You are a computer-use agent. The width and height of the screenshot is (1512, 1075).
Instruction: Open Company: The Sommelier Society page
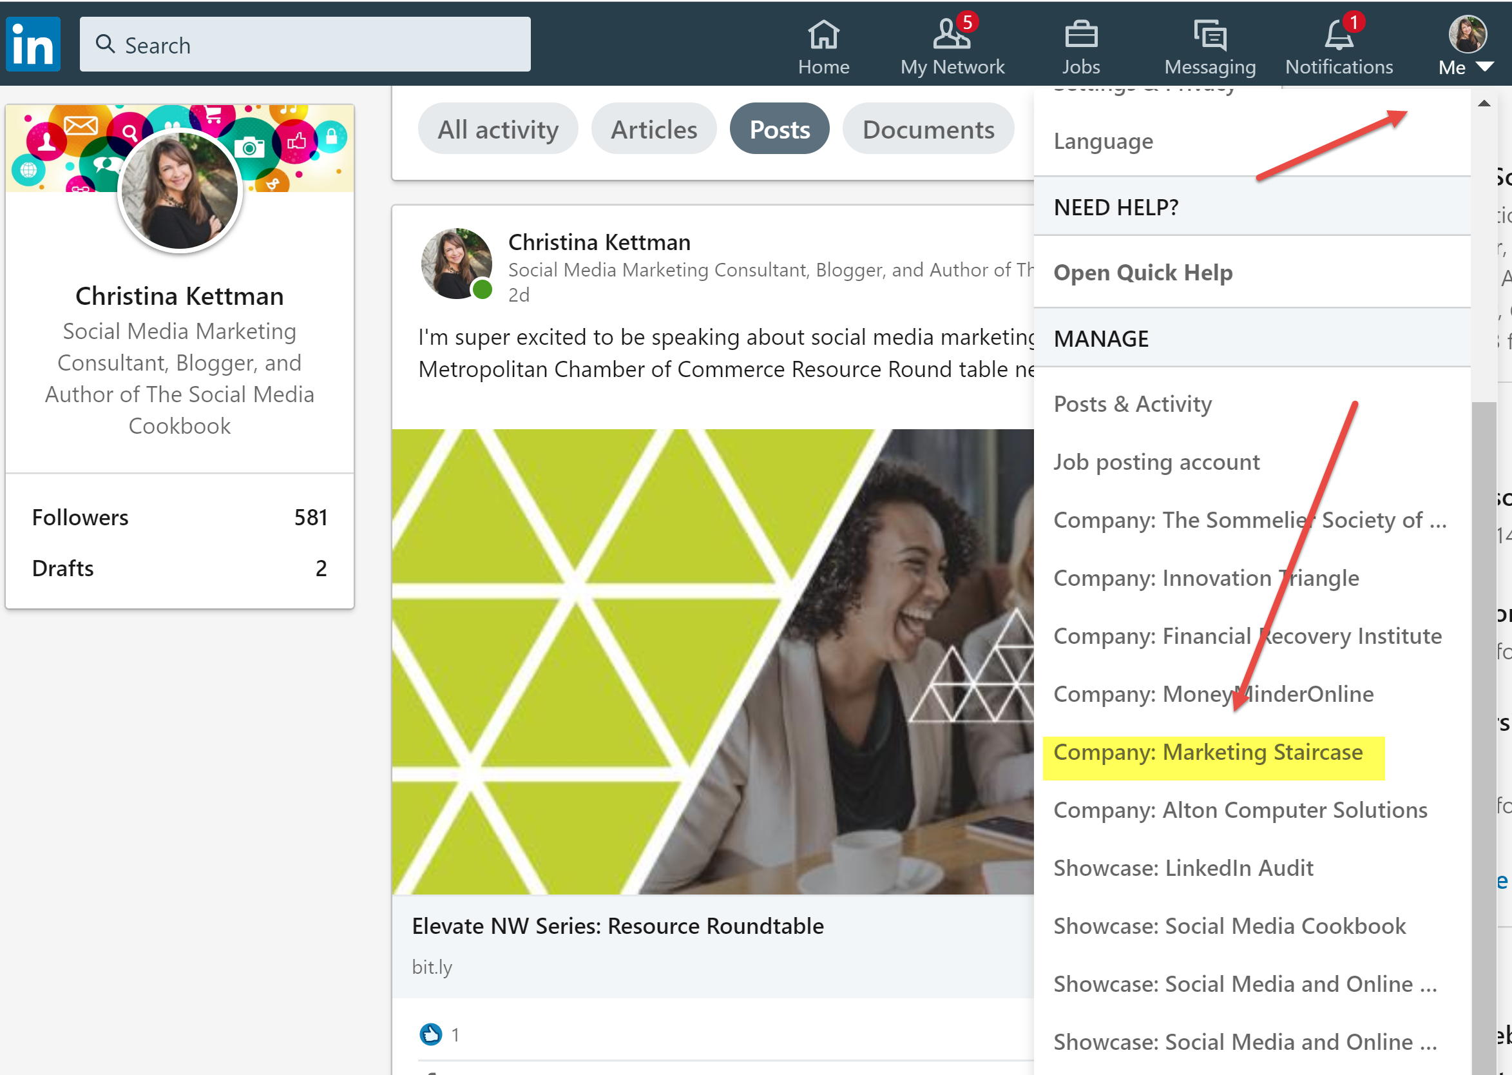click(1252, 520)
